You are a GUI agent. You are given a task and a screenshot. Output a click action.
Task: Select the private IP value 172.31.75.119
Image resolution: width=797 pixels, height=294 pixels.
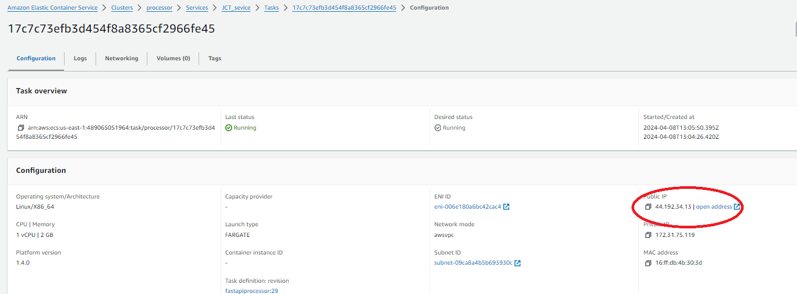[x=675, y=235]
